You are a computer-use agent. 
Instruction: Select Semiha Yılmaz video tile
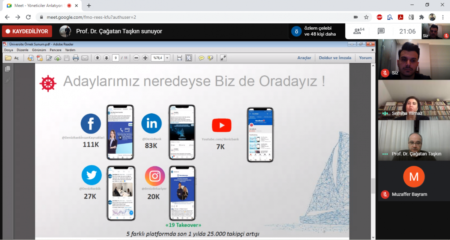pos(414,100)
